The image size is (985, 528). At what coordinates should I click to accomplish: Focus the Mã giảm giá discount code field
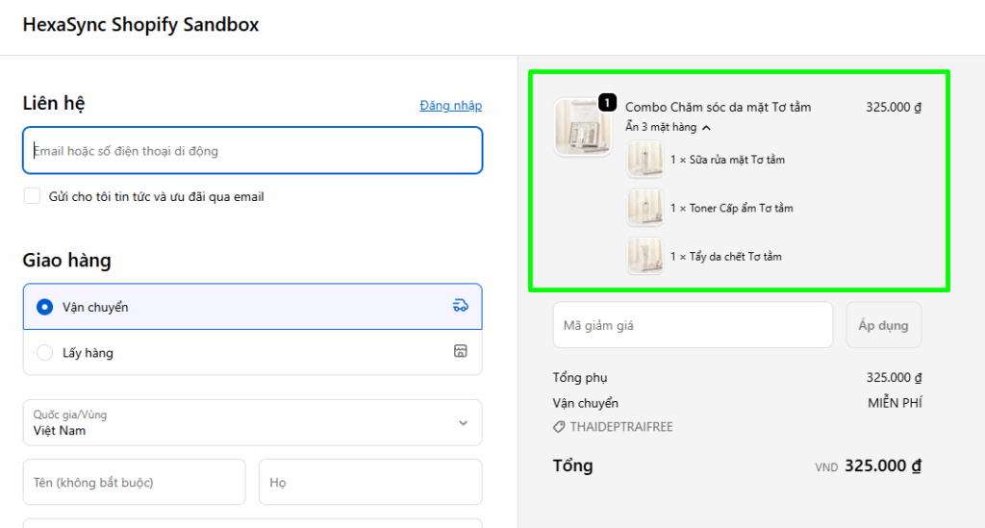tap(692, 325)
